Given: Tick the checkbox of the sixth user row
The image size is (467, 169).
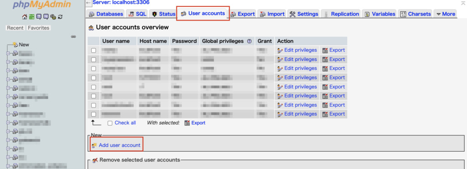Looking at the screenshot, I should (x=93, y=96).
